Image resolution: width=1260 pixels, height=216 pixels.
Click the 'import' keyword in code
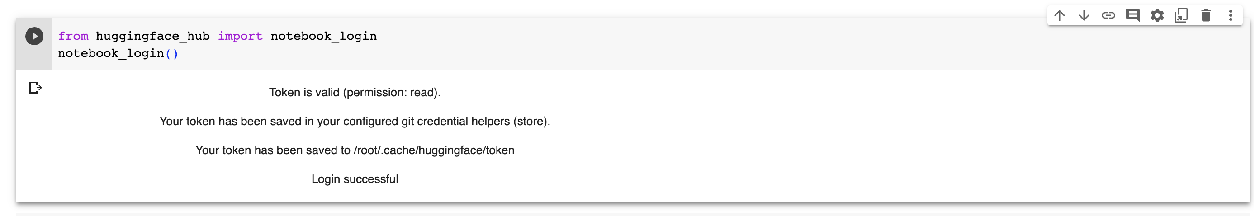[x=240, y=36]
